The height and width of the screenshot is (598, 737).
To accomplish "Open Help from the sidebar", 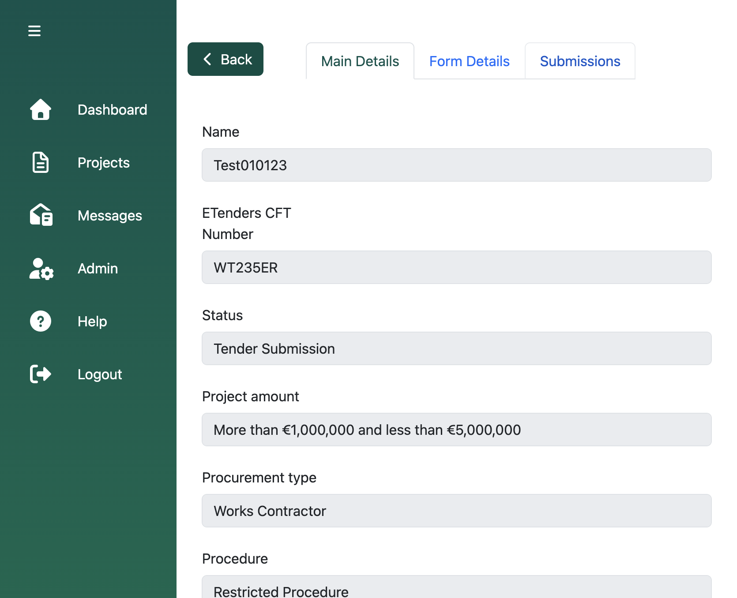I will point(92,321).
